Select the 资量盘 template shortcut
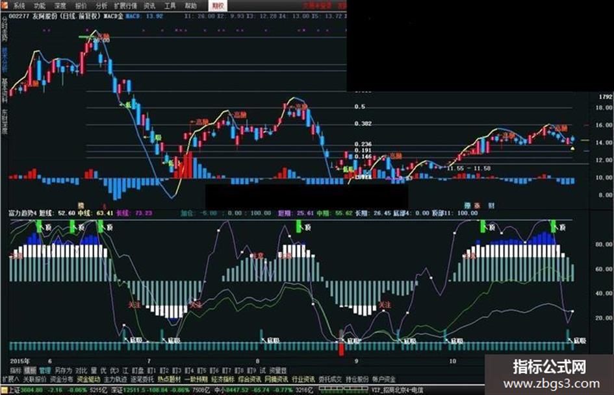614x395 pixels. click(277, 370)
